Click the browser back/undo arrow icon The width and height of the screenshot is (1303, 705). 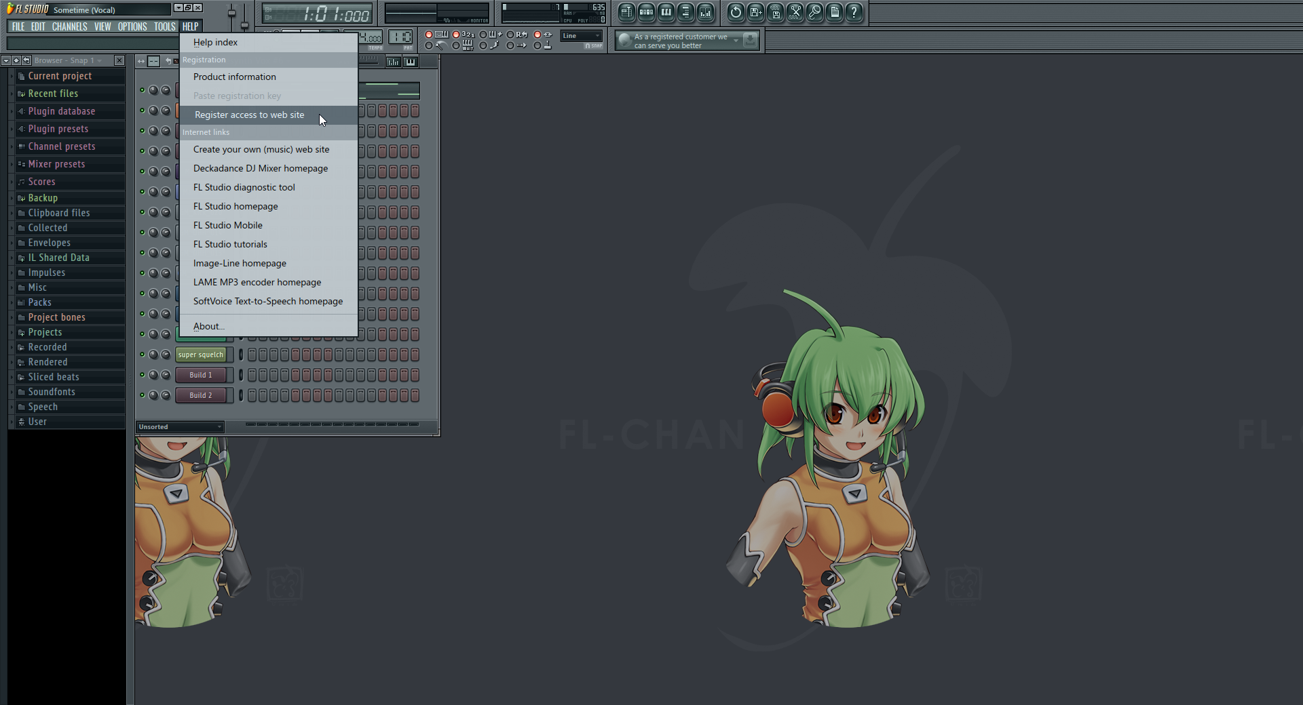pos(26,60)
